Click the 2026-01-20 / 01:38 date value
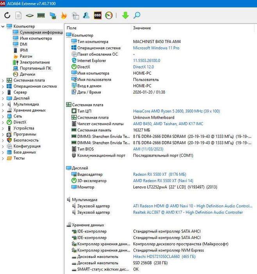This screenshot has width=257, height=274. (x=149, y=92)
